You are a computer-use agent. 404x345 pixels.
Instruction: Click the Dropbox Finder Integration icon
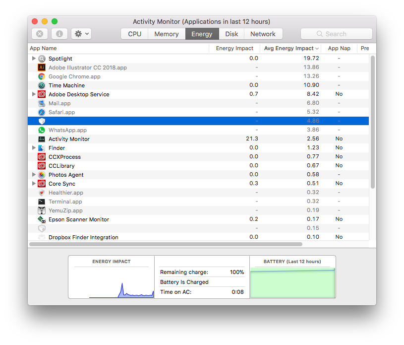click(x=42, y=237)
